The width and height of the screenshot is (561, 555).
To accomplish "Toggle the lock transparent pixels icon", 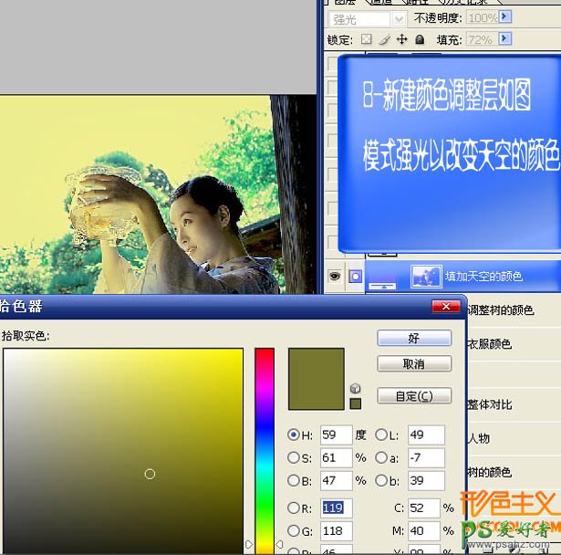I will pos(367,40).
